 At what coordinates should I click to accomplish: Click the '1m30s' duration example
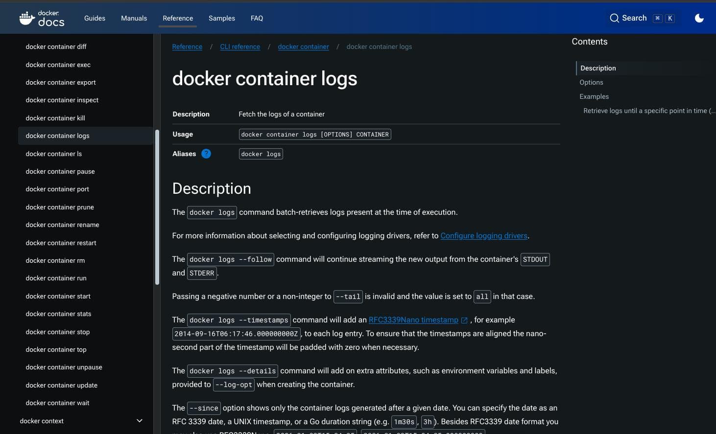tap(404, 422)
